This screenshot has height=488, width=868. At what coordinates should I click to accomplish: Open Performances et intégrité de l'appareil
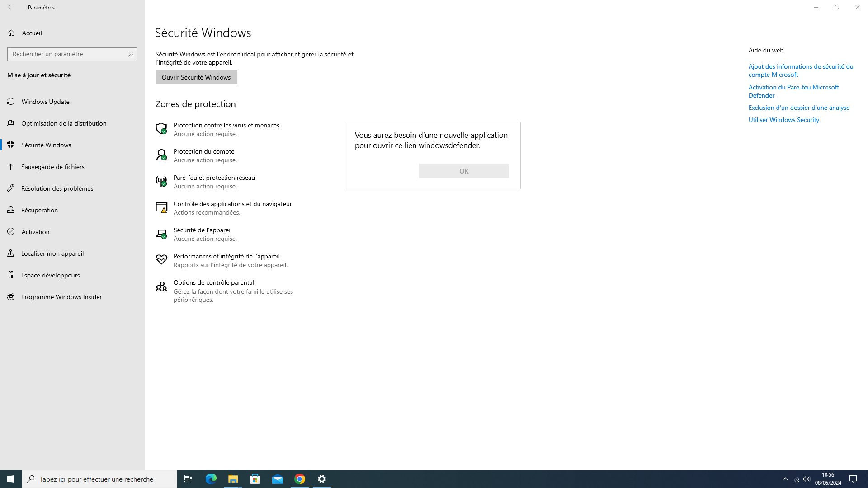(226, 260)
